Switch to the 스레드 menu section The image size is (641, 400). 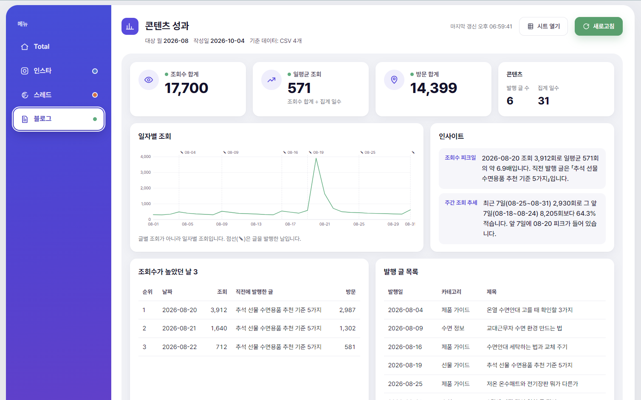tap(59, 95)
